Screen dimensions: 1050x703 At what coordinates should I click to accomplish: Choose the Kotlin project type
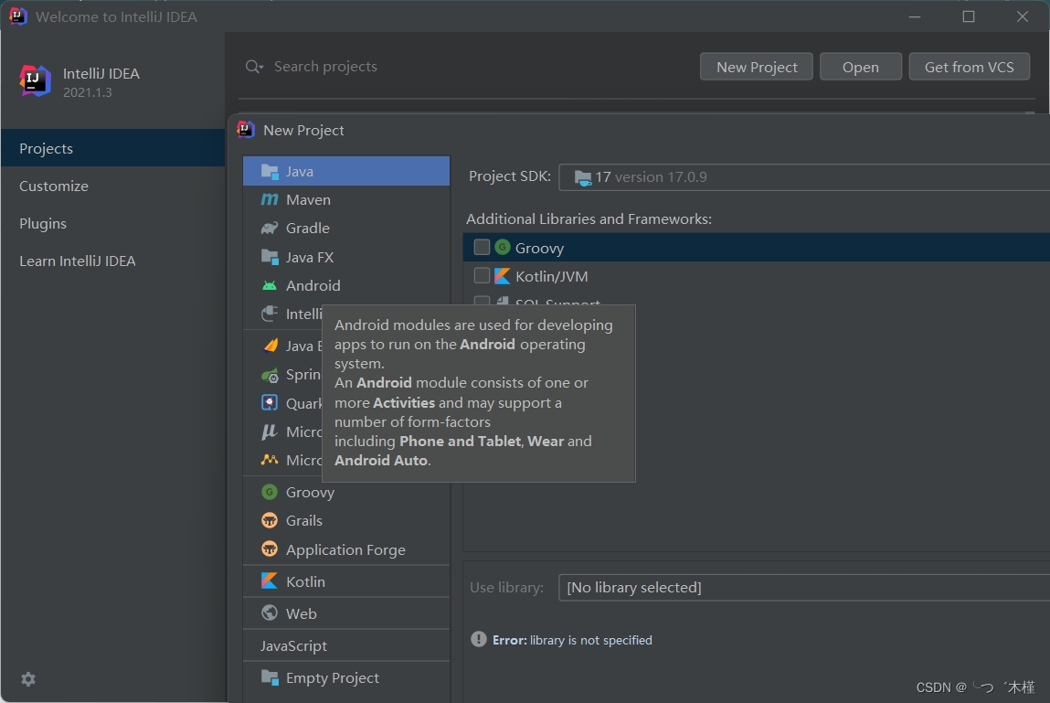[304, 581]
